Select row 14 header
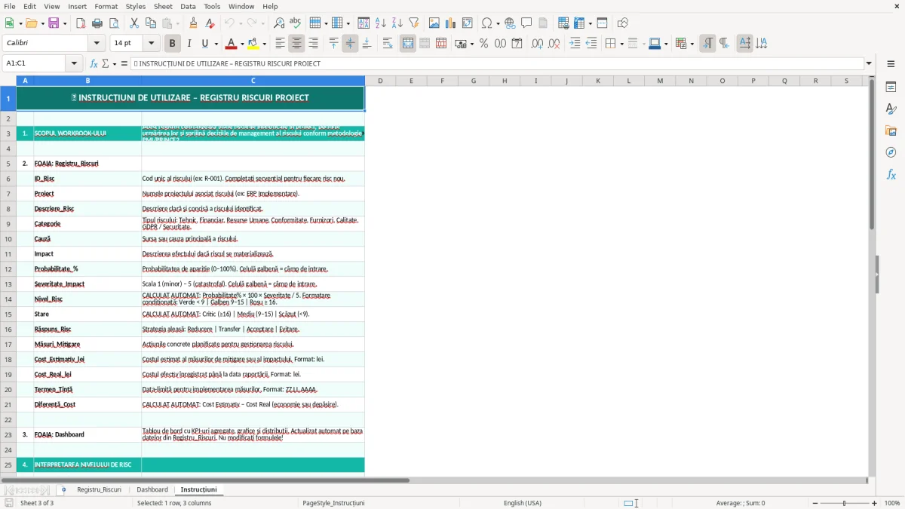This screenshot has height=509, width=905. 8,299
